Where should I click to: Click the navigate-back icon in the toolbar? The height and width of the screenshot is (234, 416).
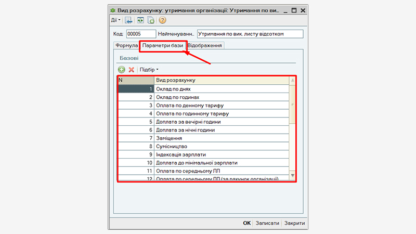coord(129,20)
